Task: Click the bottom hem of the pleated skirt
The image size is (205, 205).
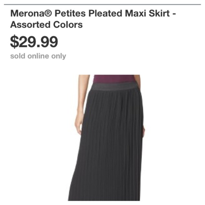Action: pyautogui.click(x=104, y=199)
